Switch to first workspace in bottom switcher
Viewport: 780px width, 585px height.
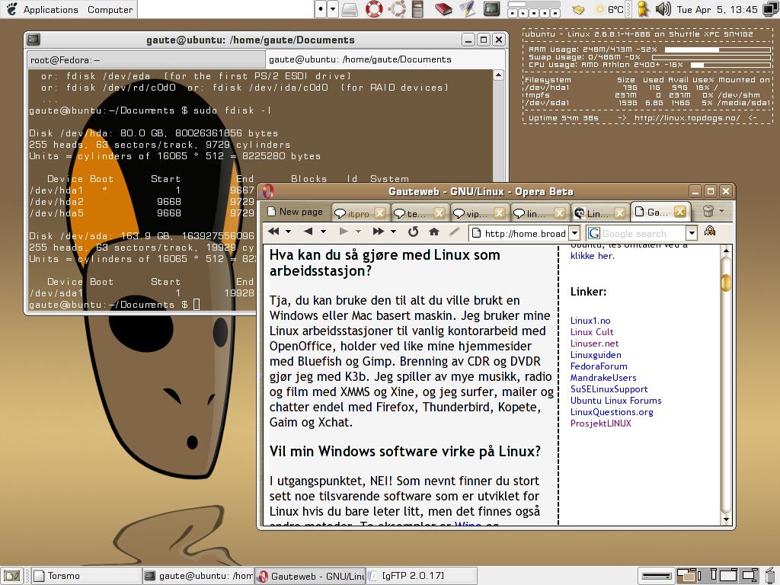[686, 576]
